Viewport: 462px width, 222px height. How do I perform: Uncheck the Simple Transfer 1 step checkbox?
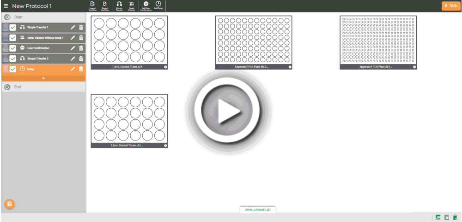(13, 27)
